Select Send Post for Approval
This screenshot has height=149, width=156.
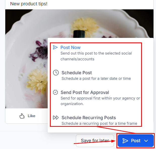click(85, 92)
